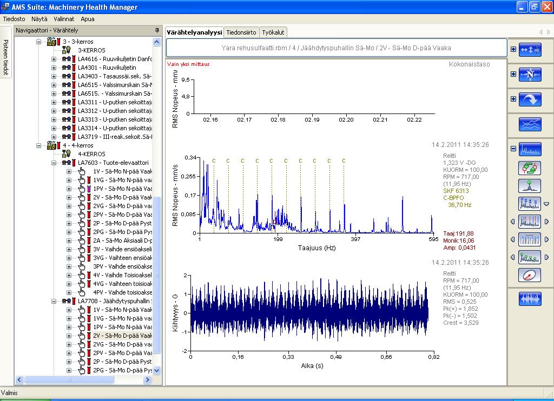Select the spectrum plot tool
Image resolution: width=554 pixels, height=401 pixels.
[x=530, y=149]
